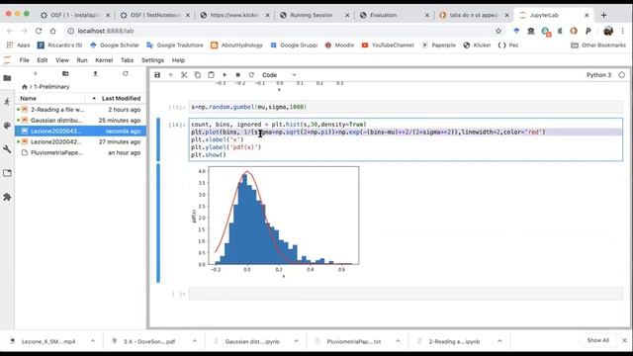
Task: Open the Commands palette sidebar icon
Action: (x=7, y=126)
